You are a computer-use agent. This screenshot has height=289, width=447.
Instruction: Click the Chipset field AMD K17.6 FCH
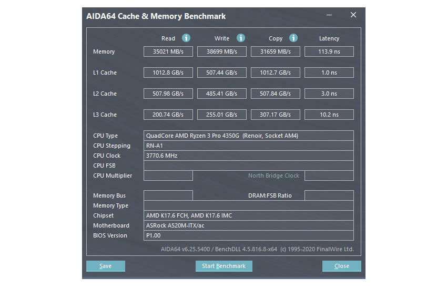(x=249, y=215)
